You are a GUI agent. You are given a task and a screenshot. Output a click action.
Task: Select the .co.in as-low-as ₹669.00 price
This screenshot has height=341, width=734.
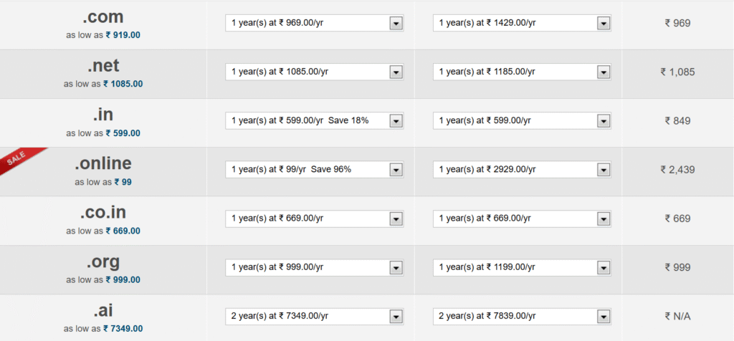[123, 231]
